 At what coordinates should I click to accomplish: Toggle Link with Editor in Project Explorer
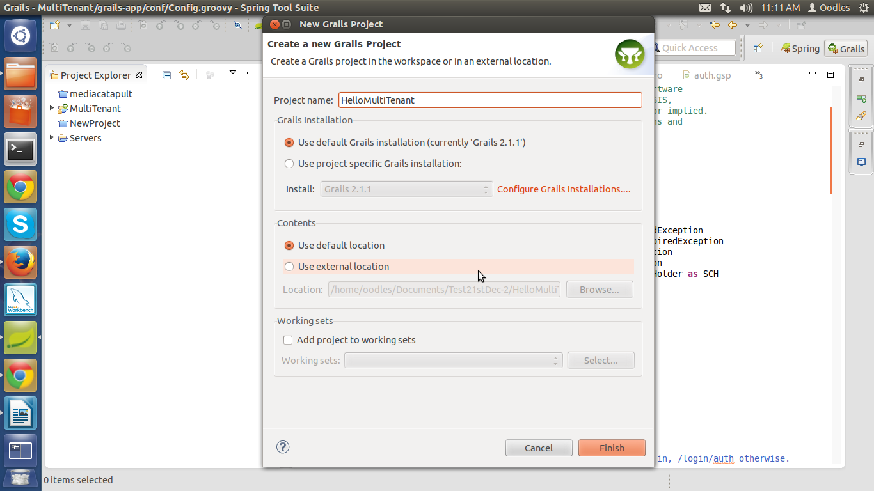click(184, 75)
